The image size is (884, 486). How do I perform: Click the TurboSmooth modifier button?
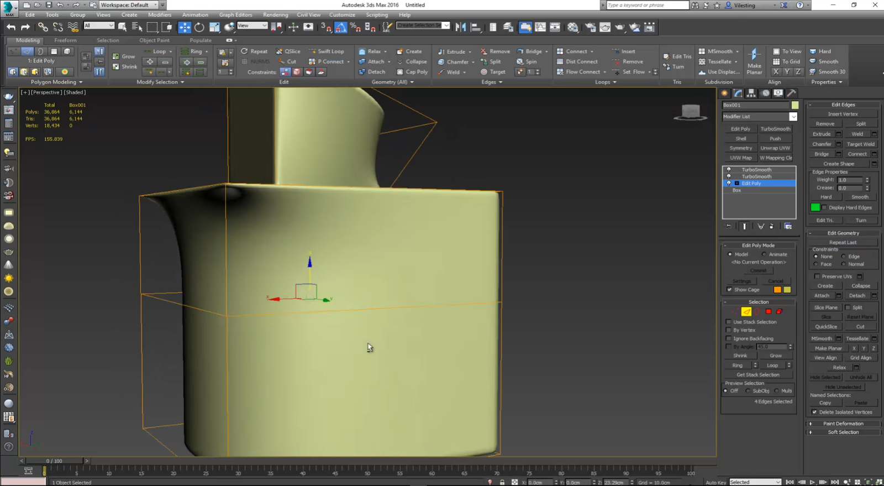pyautogui.click(x=775, y=129)
